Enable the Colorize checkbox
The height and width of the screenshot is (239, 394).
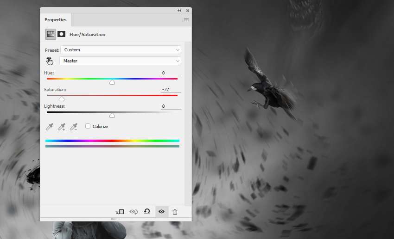coord(88,126)
